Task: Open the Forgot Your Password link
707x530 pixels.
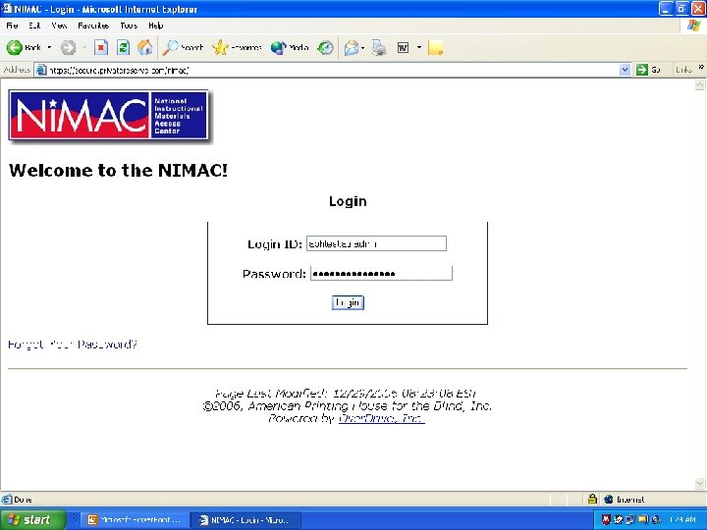Action: pos(73,344)
